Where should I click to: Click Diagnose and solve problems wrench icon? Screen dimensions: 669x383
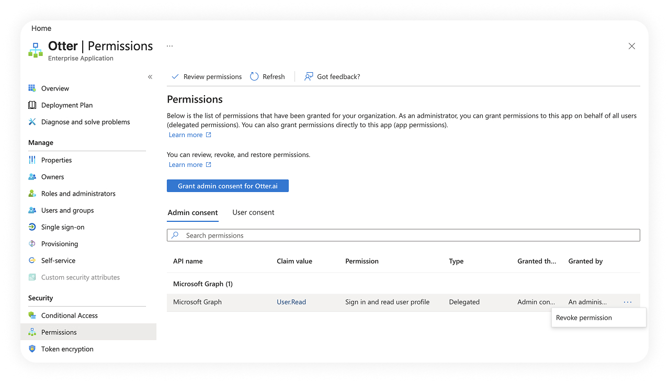pyautogui.click(x=32, y=122)
